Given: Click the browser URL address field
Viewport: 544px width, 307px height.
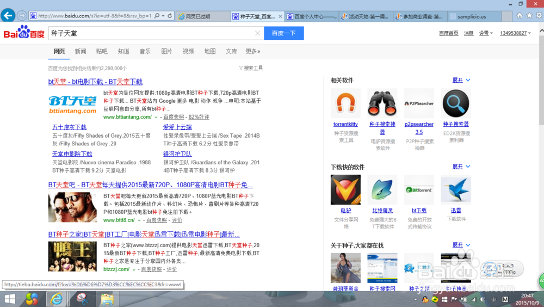Looking at the screenshot, I should point(94,16).
